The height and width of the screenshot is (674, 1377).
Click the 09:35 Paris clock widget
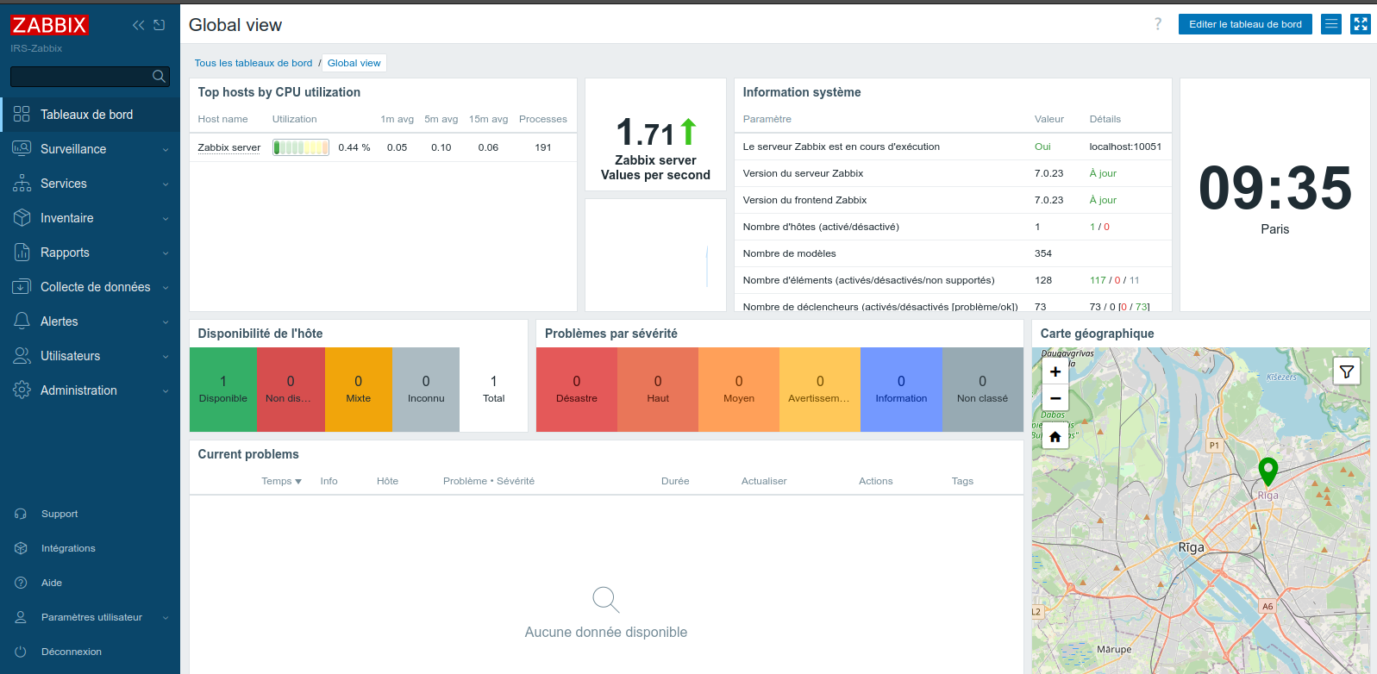click(1275, 196)
